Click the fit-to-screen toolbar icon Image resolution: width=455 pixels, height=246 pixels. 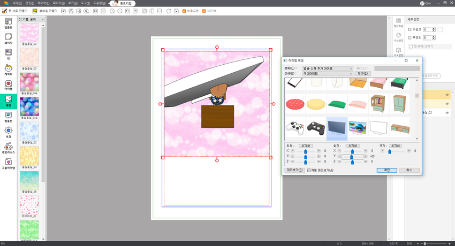[95, 11]
